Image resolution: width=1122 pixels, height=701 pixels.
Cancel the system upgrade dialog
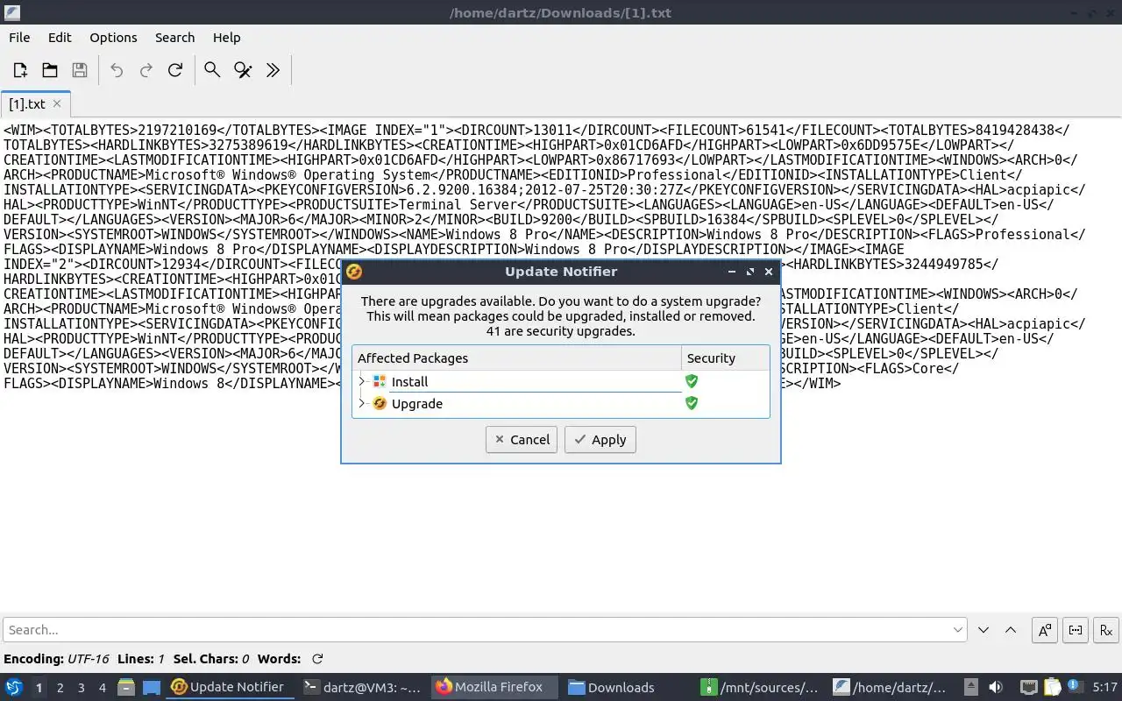522,440
